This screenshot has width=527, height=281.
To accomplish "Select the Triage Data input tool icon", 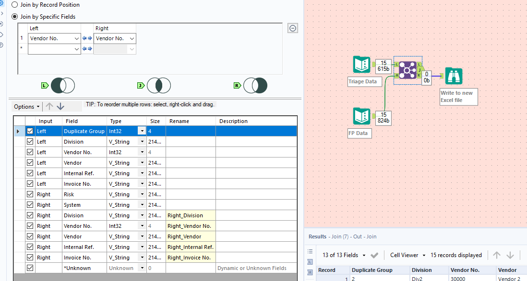I will tap(361, 65).
